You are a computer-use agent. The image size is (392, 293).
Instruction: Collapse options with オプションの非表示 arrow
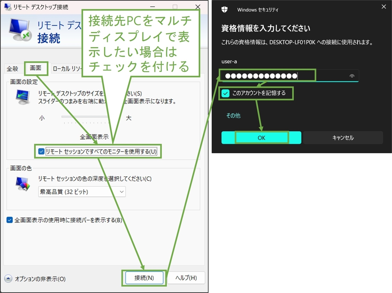pyautogui.click(x=8, y=279)
